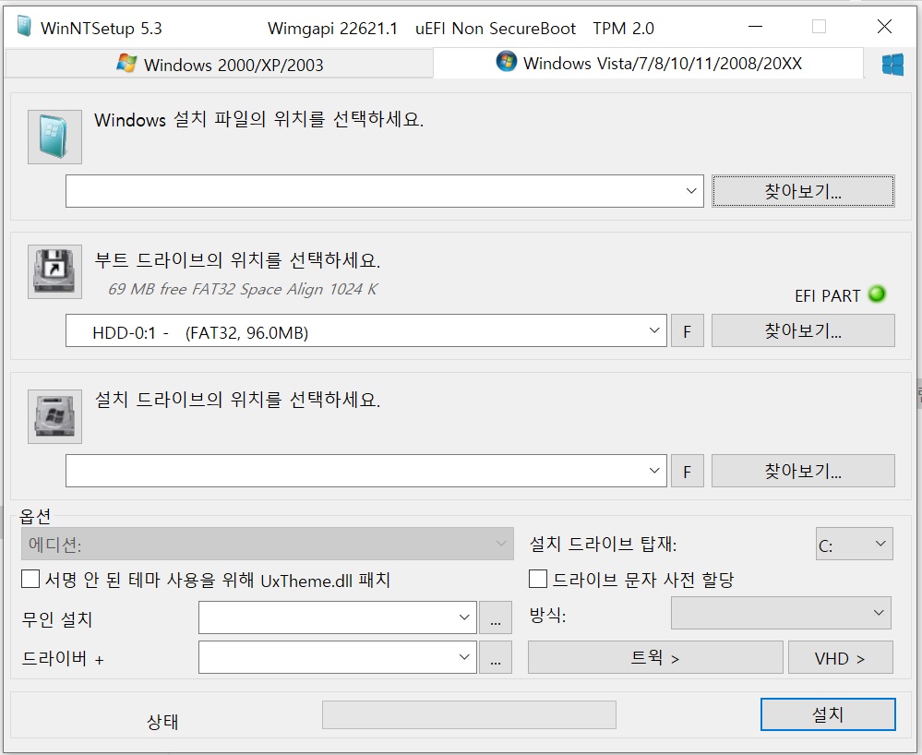Viewport: 922px width, 755px height.
Task: Click the F format button beside boot drive
Action: click(687, 331)
